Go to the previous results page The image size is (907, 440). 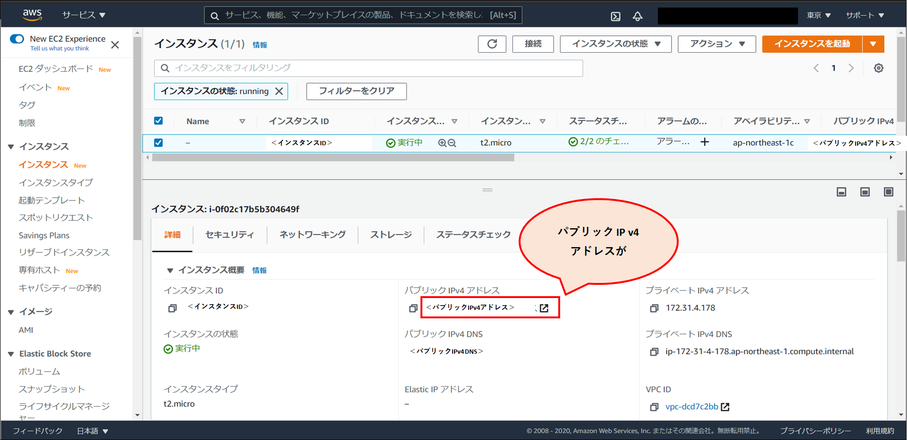(x=816, y=68)
